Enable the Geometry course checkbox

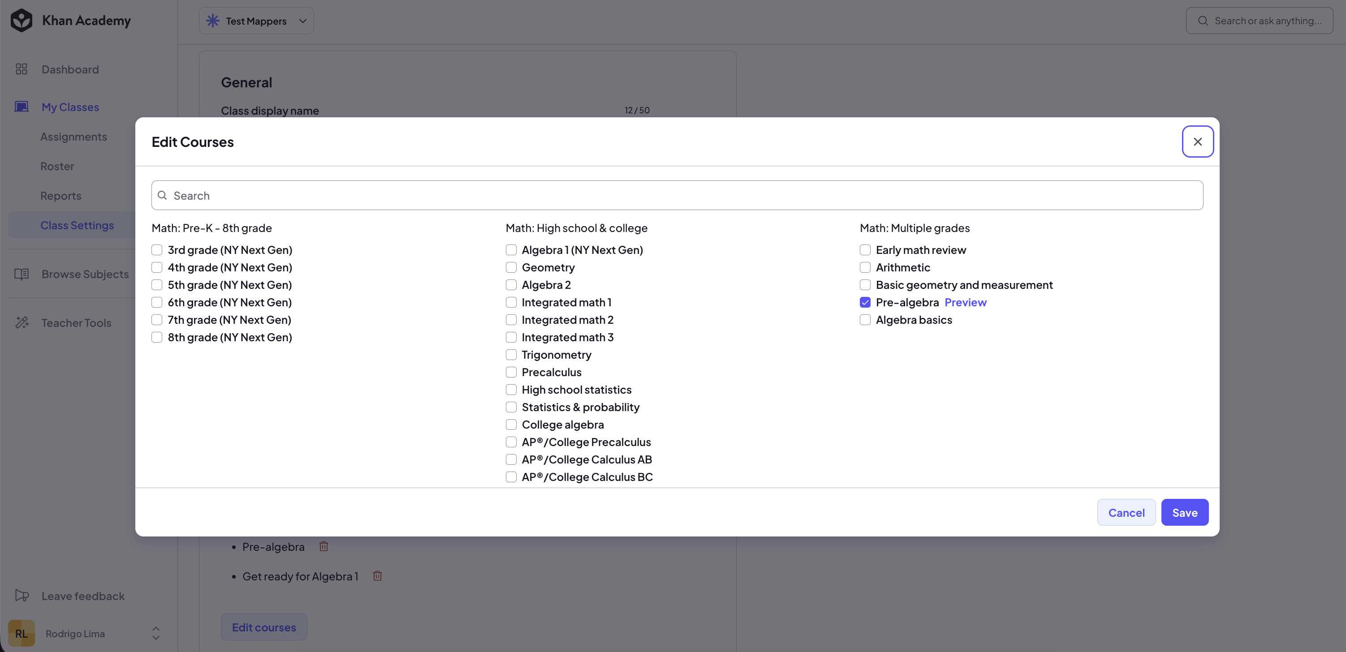pyautogui.click(x=511, y=267)
